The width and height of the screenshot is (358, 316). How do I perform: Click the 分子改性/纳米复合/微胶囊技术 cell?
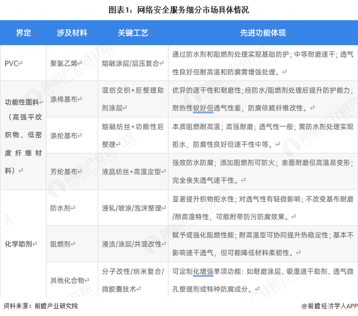coord(133,280)
